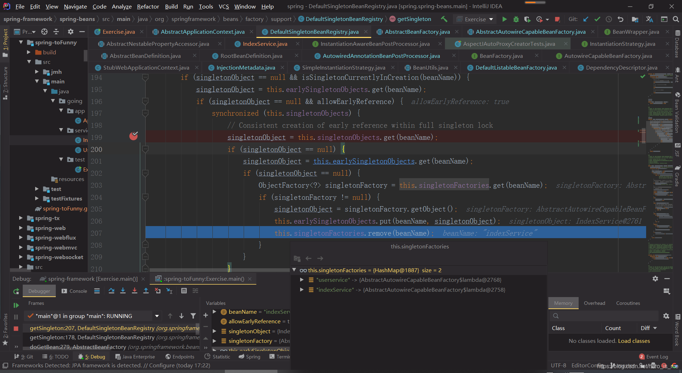
Task: Expand the beanName variable
Action: [215, 312]
